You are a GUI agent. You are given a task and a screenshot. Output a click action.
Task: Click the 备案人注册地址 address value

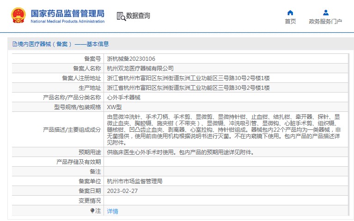188,78
